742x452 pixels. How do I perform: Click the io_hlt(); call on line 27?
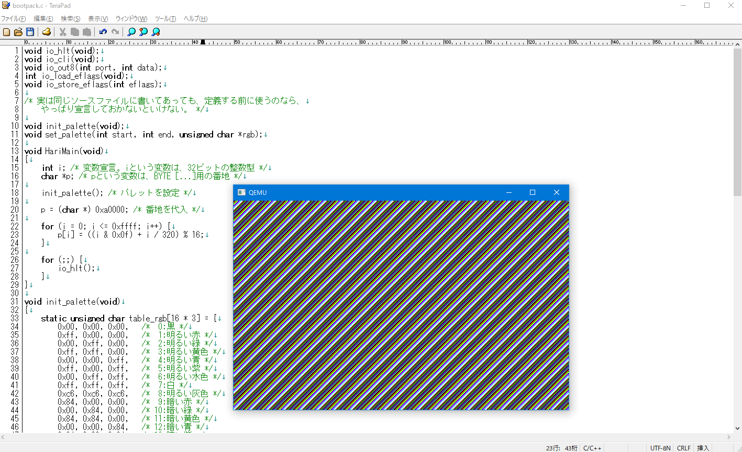point(76,268)
